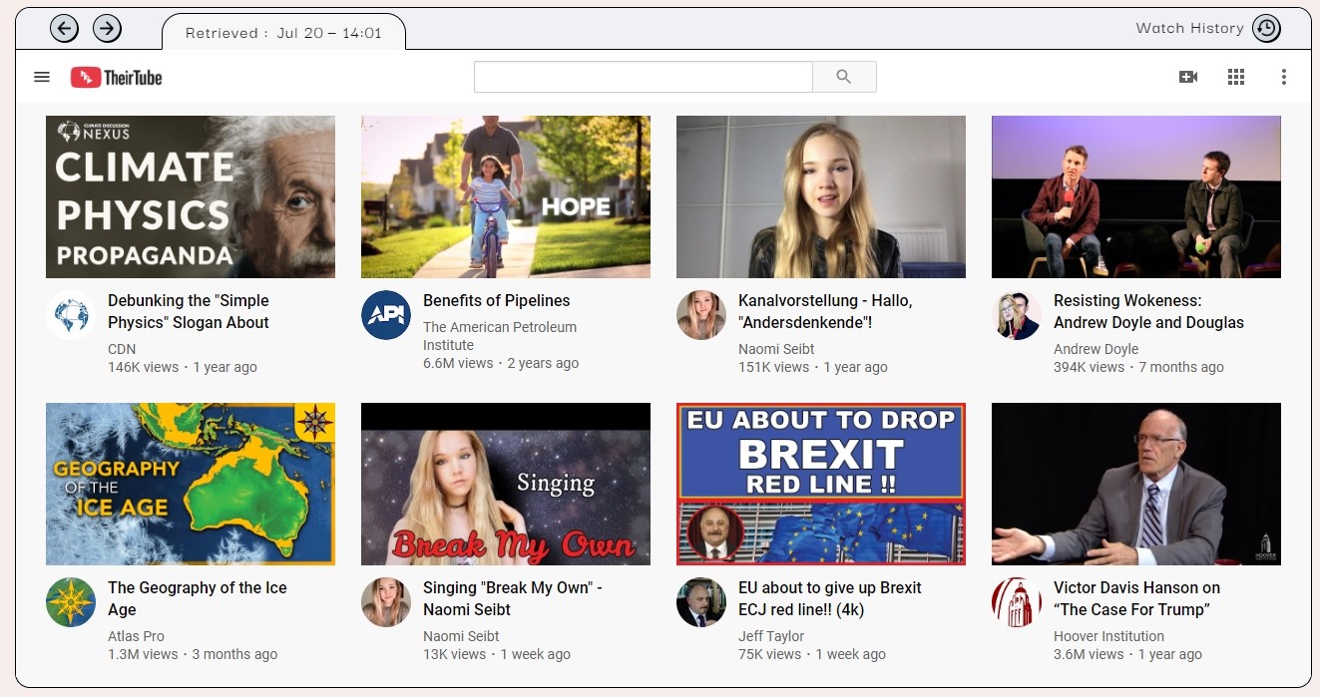Click "151K views · 1 year ago" text

point(813,367)
